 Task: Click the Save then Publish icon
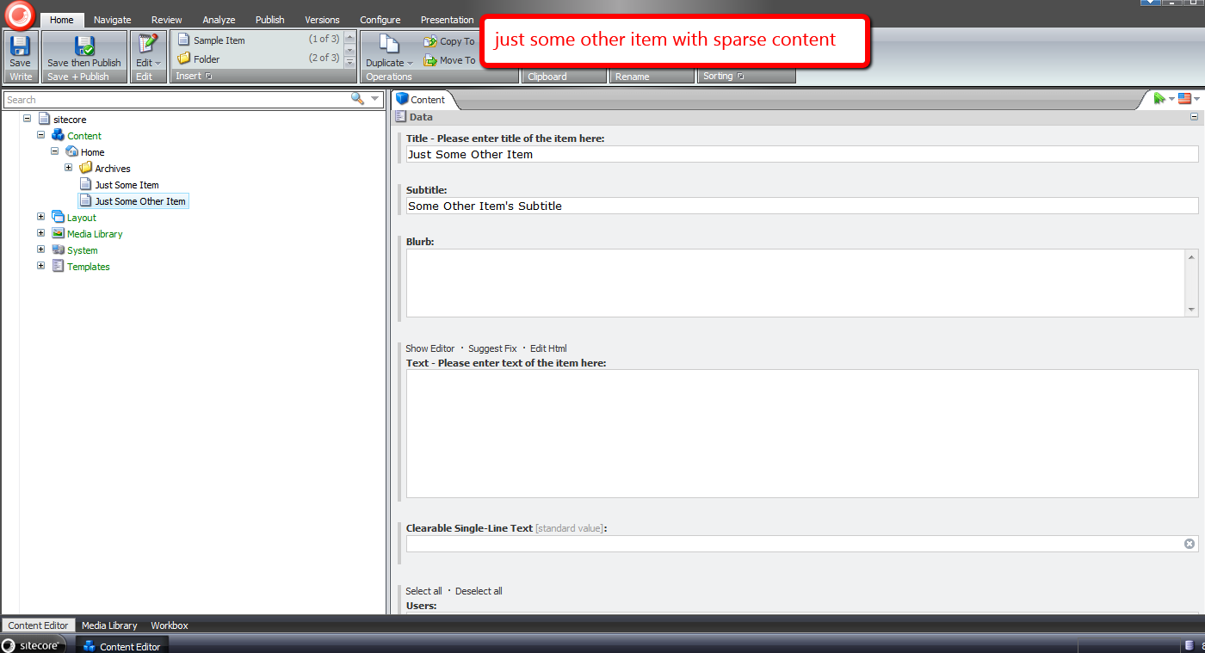click(x=84, y=46)
